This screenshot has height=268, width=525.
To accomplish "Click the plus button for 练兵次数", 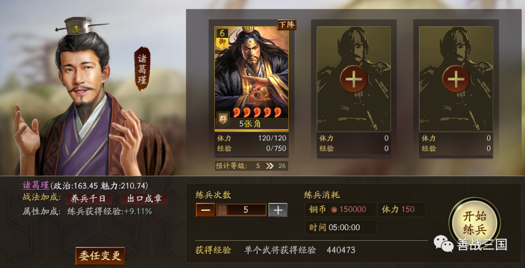I will pos(278,210).
